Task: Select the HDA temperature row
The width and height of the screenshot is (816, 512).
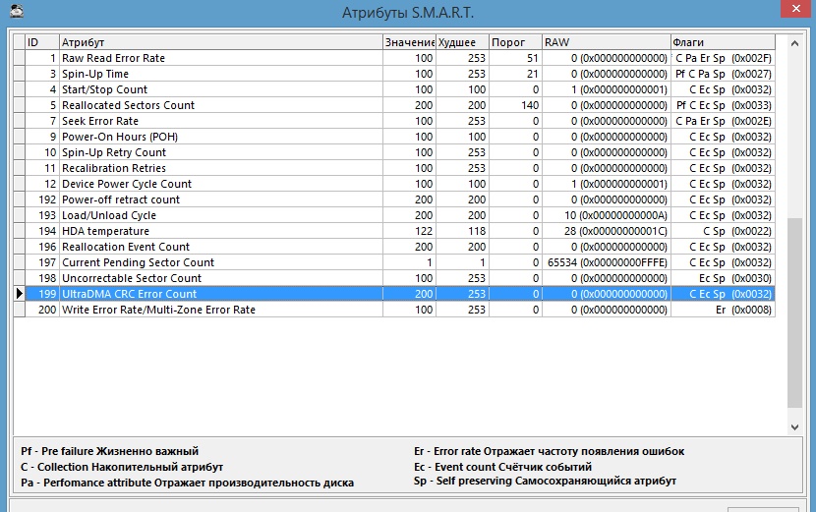Action: tap(394, 231)
